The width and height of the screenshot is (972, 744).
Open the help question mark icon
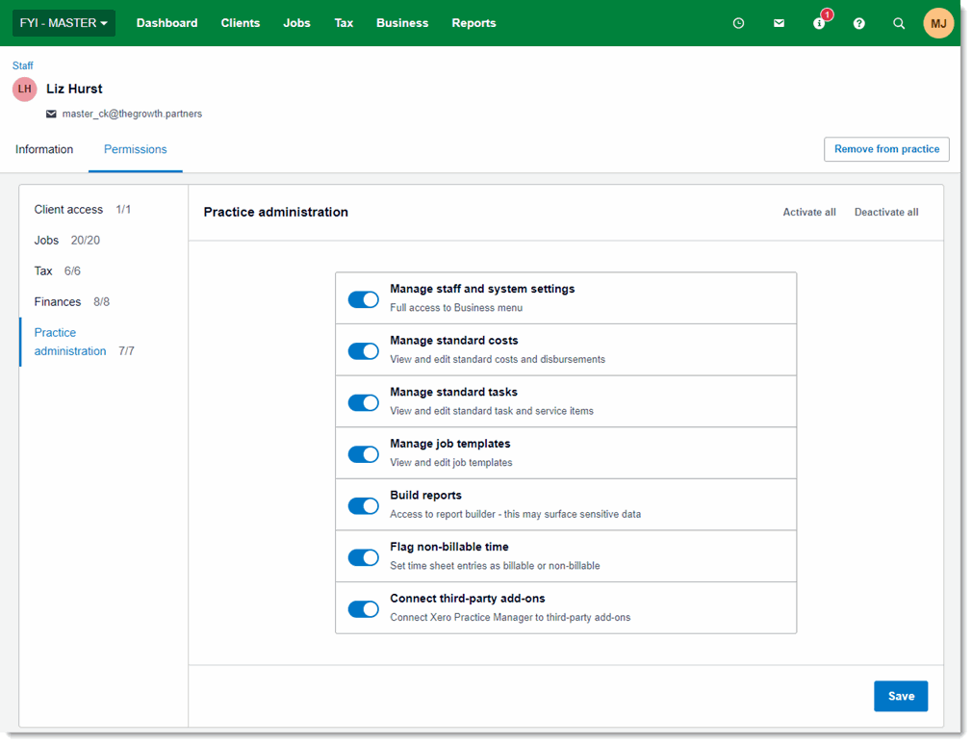tap(858, 23)
